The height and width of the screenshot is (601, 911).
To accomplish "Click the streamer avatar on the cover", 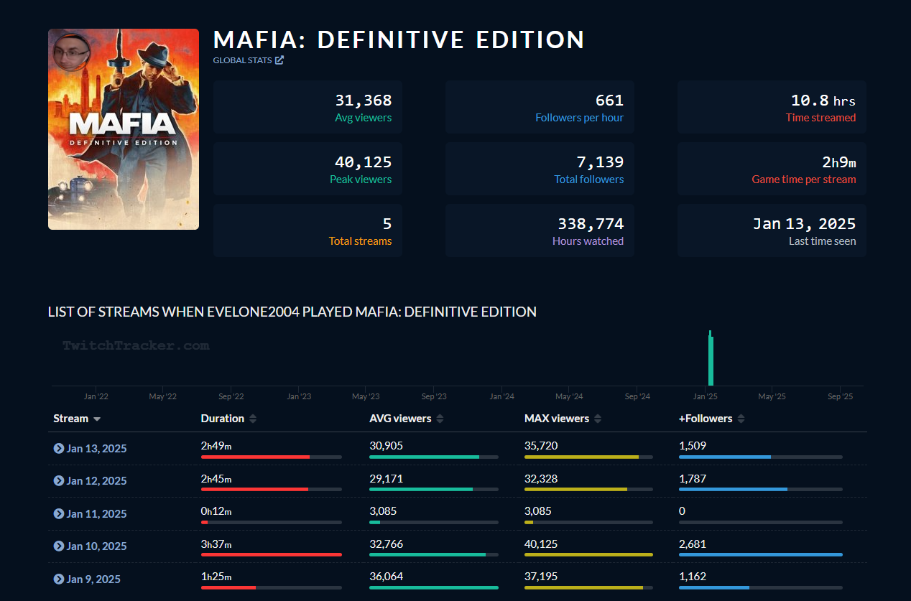I will pyautogui.click(x=73, y=52).
